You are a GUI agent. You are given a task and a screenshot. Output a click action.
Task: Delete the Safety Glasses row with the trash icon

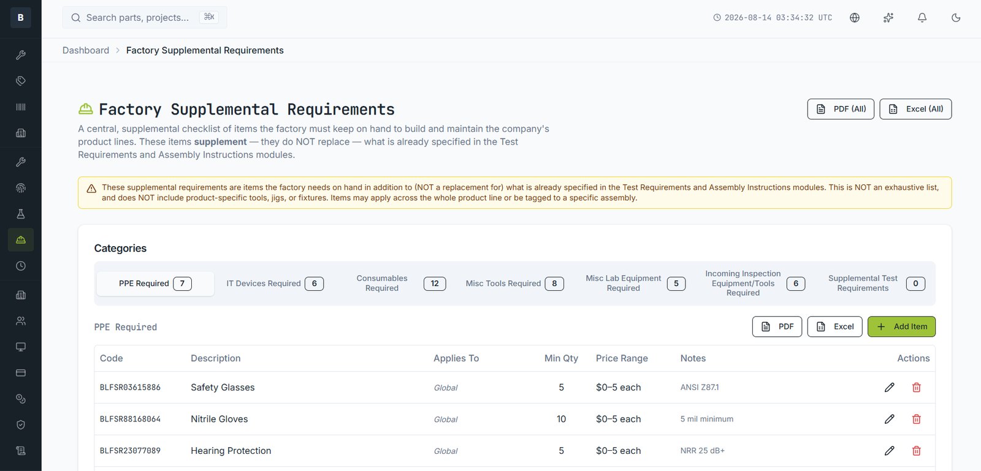click(x=917, y=387)
